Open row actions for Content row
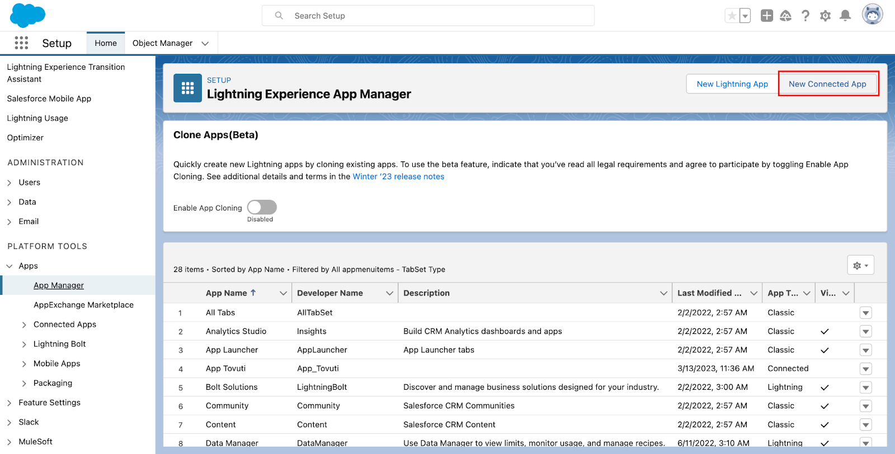 click(866, 425)
